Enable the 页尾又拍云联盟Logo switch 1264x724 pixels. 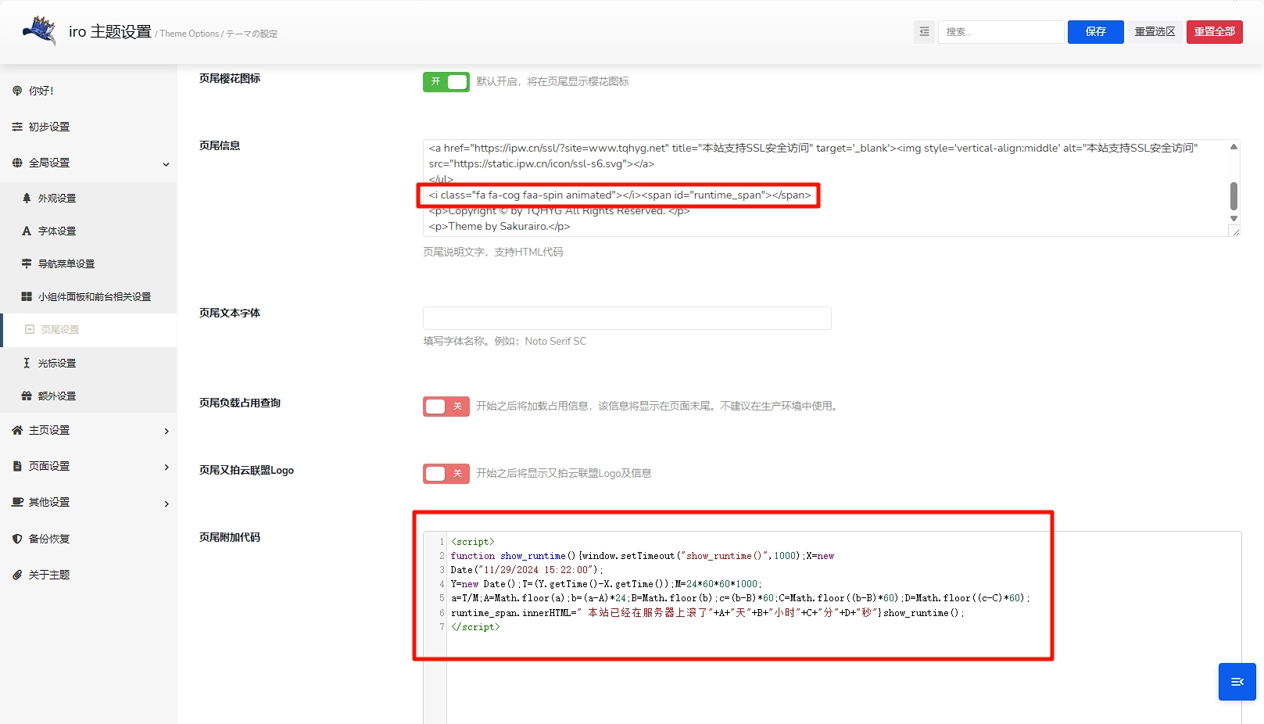point(446,474)
